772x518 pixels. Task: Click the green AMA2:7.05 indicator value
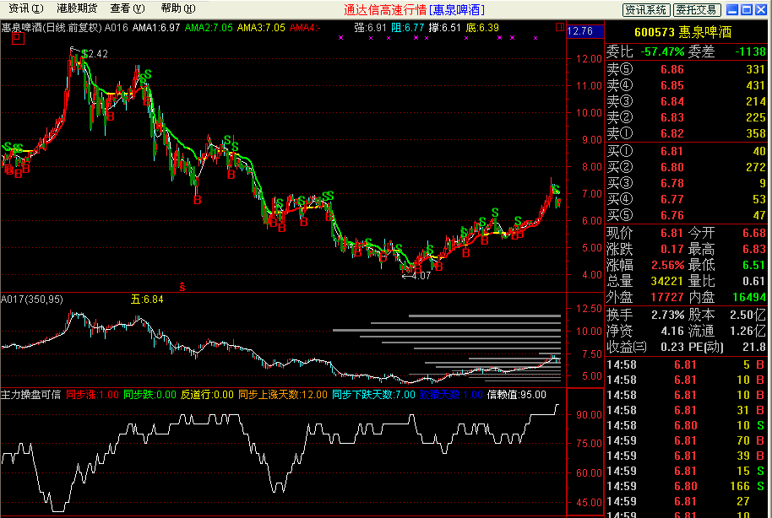click(x=209, y=28)
